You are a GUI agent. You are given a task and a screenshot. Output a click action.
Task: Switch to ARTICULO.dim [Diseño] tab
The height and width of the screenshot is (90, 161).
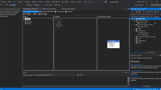pyautogui.click(x=49, y=9)
